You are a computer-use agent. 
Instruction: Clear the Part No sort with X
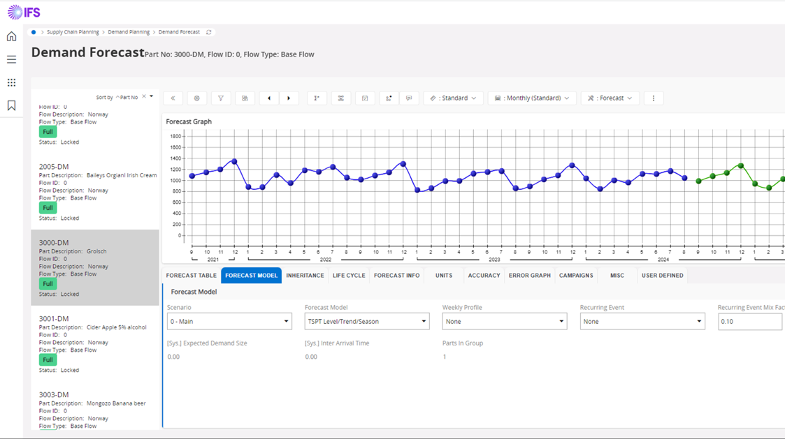click(x=144, y=96)
